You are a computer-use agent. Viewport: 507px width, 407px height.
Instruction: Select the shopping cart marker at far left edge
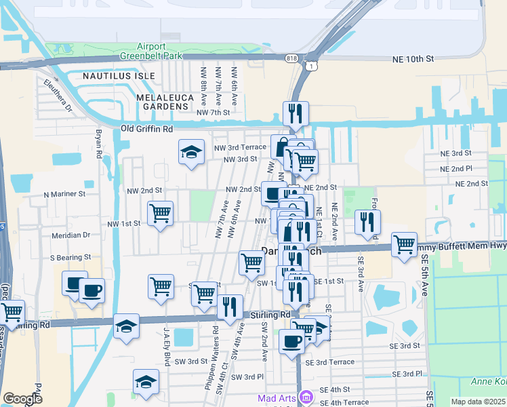pos(12,312)
